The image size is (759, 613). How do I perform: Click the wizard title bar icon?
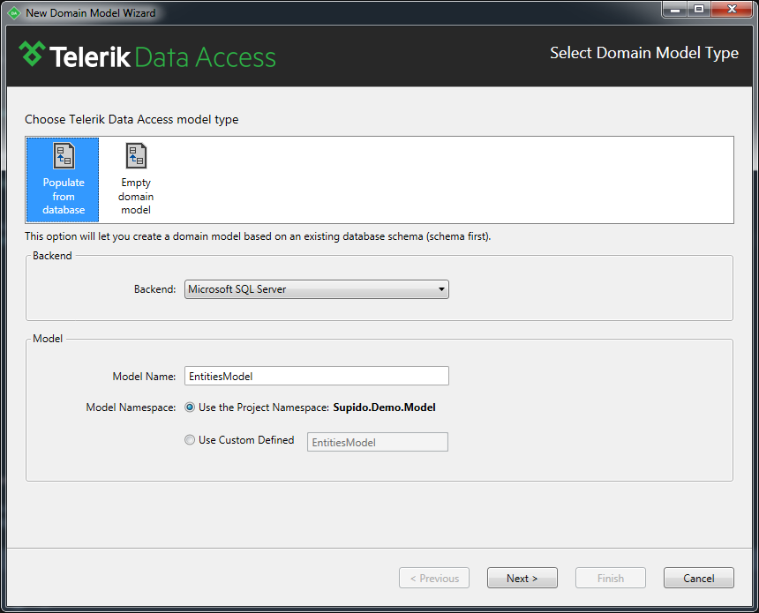pyautogui.click(x=14, y=13)
